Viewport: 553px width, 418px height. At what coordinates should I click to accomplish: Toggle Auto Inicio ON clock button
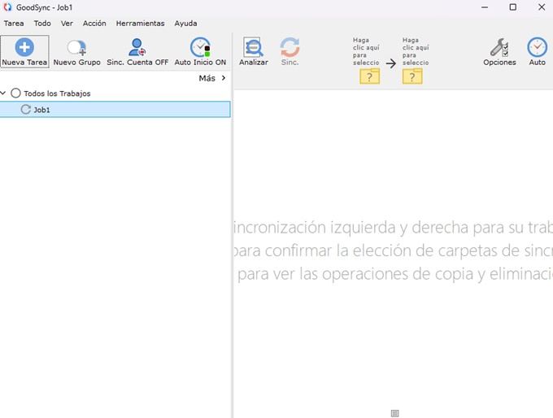click(x=200, y=52)
